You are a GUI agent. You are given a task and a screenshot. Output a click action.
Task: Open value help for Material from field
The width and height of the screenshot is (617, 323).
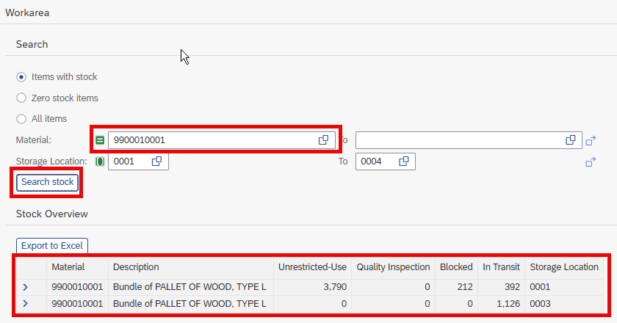[323, 140]
